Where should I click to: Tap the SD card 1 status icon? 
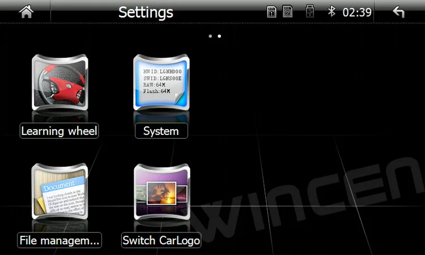pyautogui.click(x=271, y=12)
